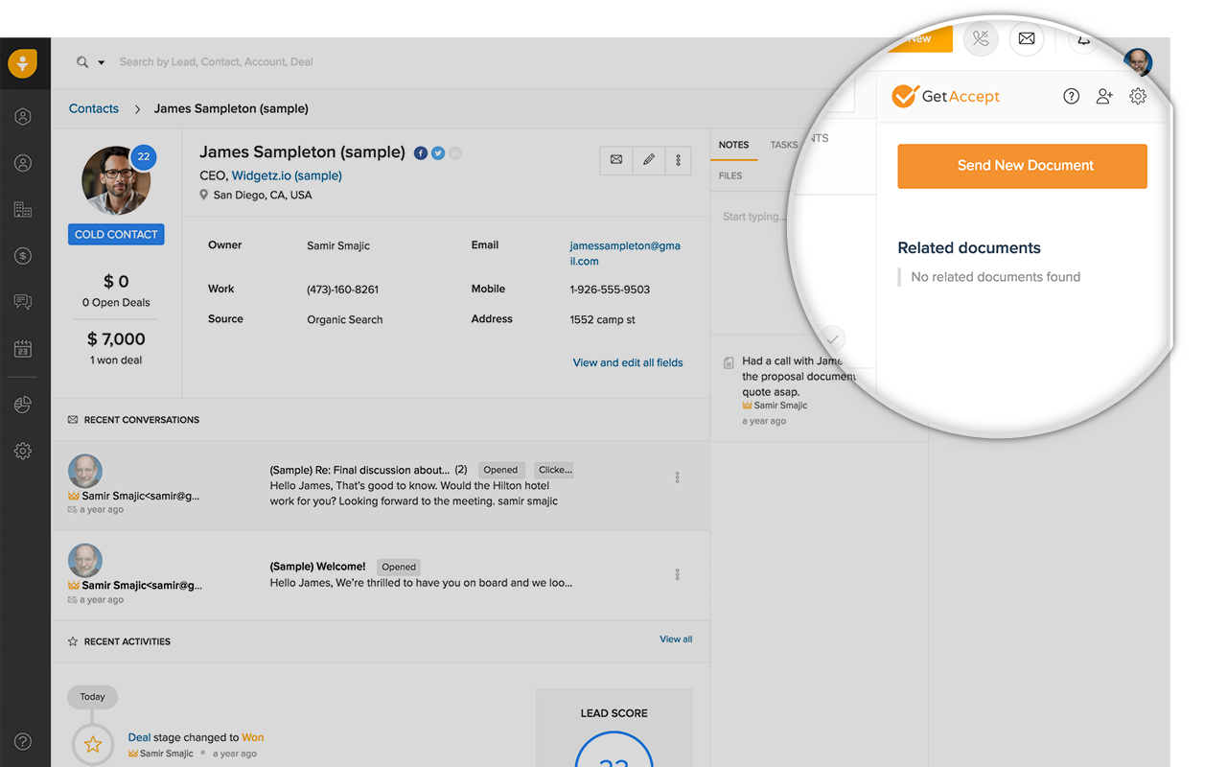Click the COLD CONTACT status button

[x=116, y=234]
